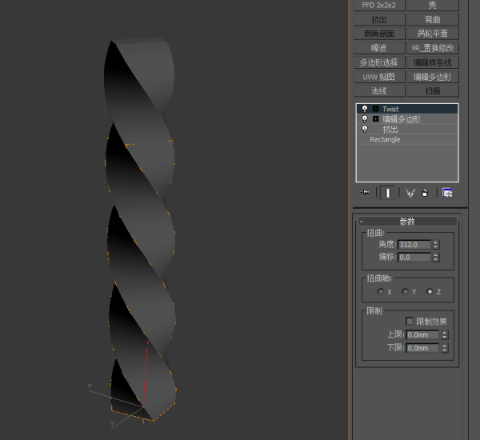Toggle Show End Result icon
The width and height of the screenshot is (480, 440).
tap(387, 193)
